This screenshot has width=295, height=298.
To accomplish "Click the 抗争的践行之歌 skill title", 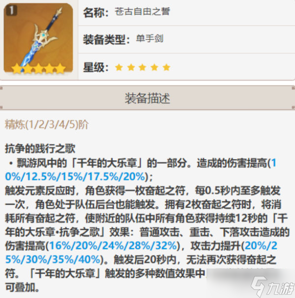I will tap(40, 148).
